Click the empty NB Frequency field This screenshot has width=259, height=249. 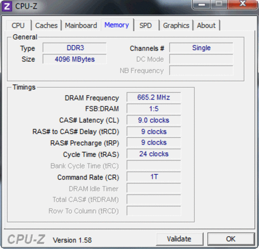[201, 71]
